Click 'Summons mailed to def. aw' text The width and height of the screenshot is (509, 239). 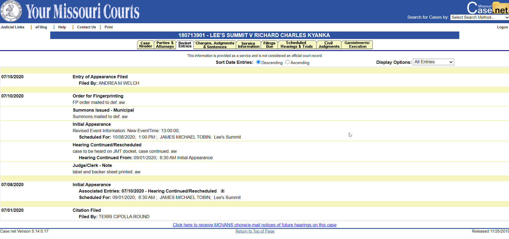(100, 116)
